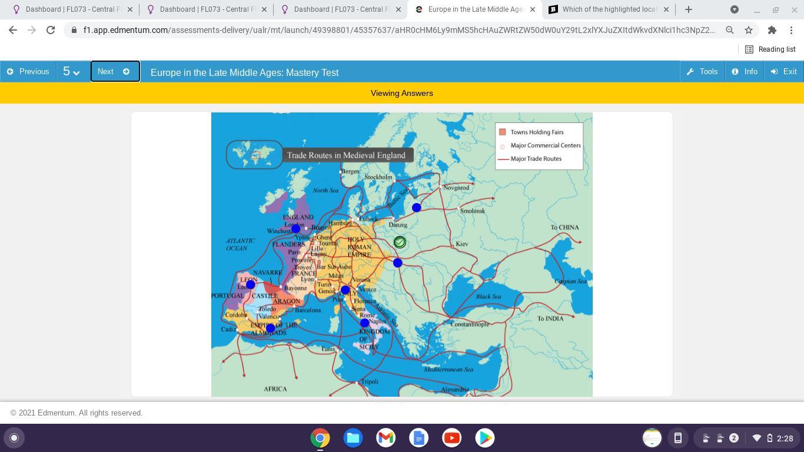
Task: Click the world inset globe on the map
Action: [254, 155]
